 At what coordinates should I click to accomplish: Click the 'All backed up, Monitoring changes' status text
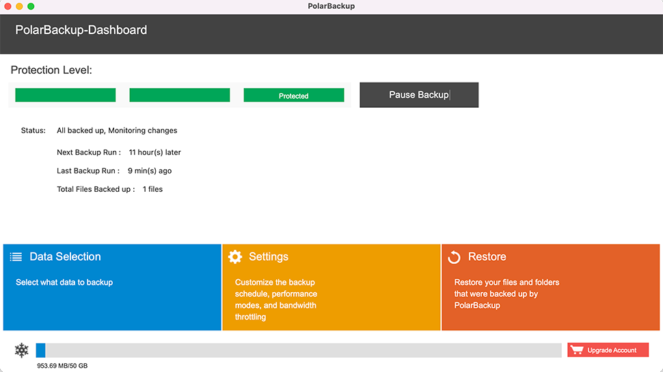[x=117, y=130]
